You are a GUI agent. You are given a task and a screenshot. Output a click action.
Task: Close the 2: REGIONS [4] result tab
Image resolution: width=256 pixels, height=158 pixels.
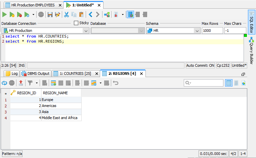(141, 74)
